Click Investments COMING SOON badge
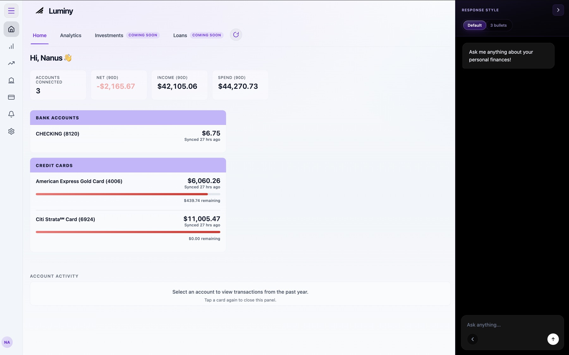The width and height of the screenshot is (569, 355). (x=143, y=35)
